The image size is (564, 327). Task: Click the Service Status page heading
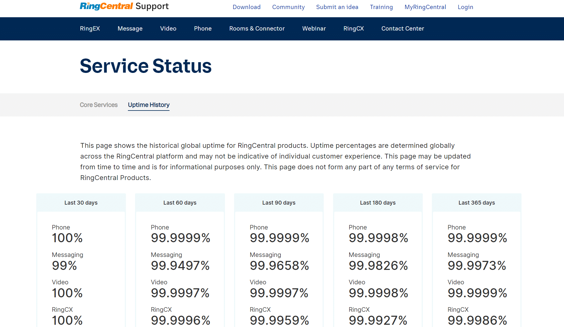145,66
